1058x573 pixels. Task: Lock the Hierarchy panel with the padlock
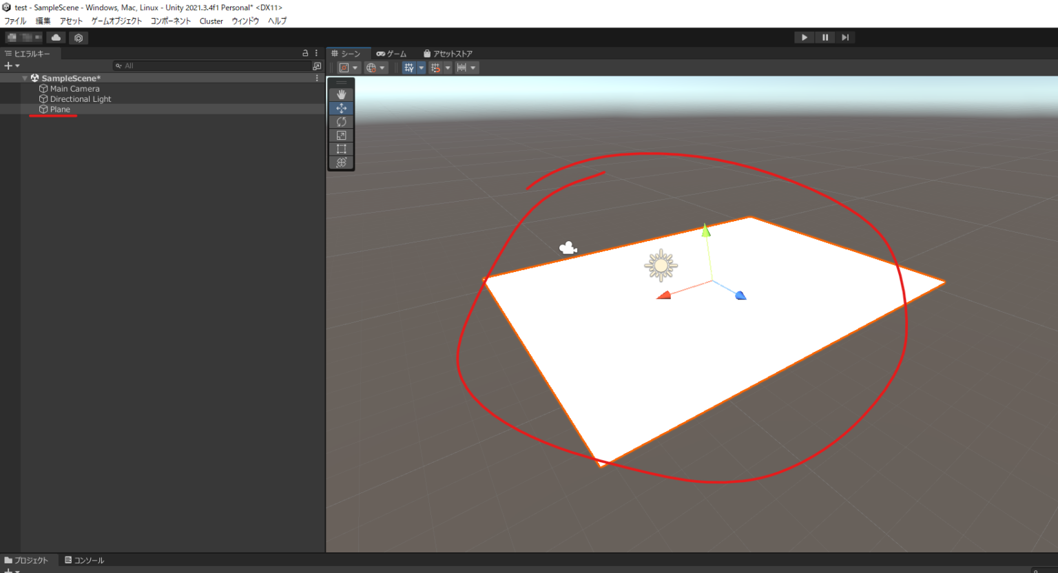point(305,52)
